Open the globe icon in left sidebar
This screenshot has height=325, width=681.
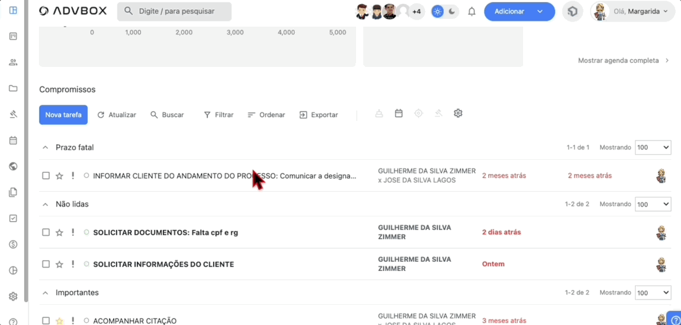tap(13, 166)
